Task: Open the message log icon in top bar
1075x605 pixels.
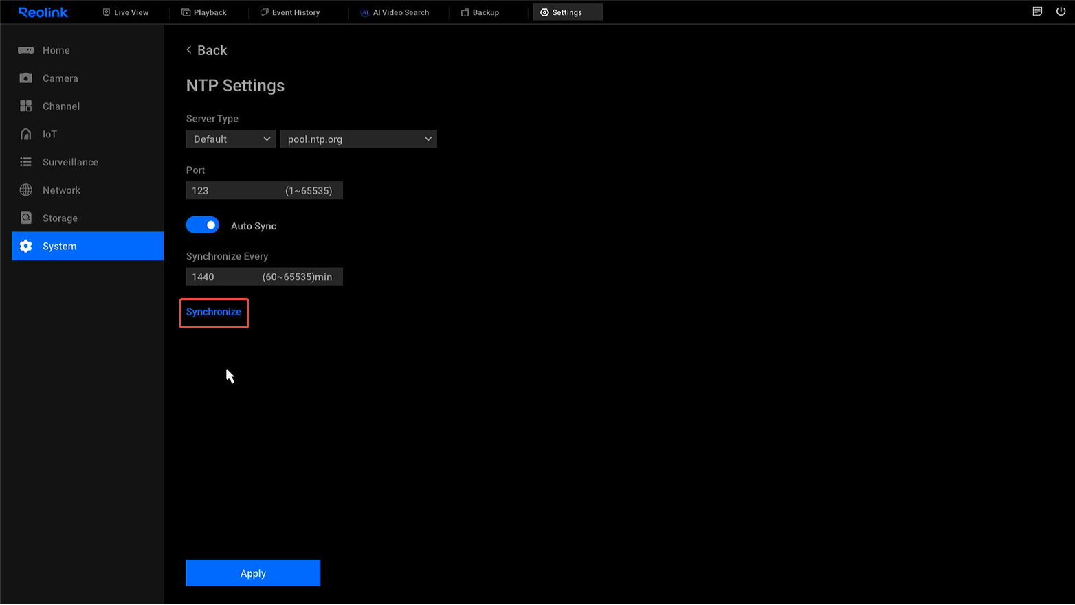Action: 1037,12
